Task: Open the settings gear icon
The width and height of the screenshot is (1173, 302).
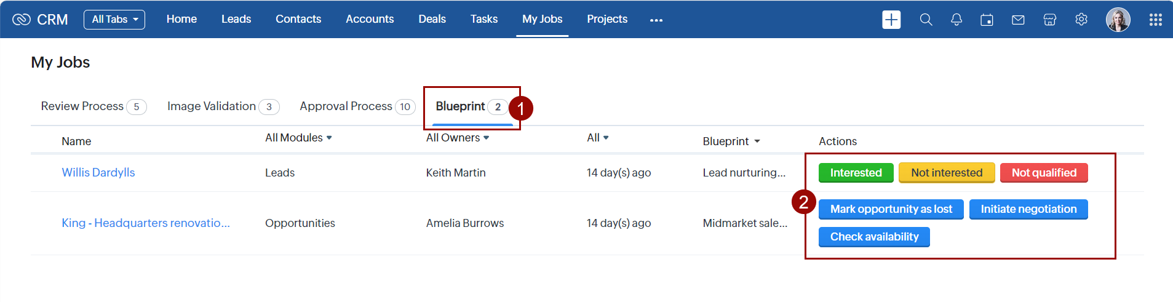Action: [1081, 20]
